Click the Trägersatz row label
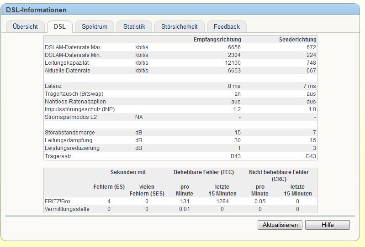Screen dimensions: 365x247 pos(58,156)
